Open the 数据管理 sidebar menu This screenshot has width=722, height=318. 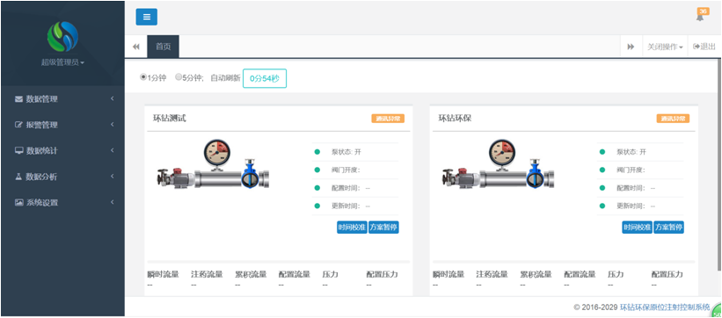point(62,99)
